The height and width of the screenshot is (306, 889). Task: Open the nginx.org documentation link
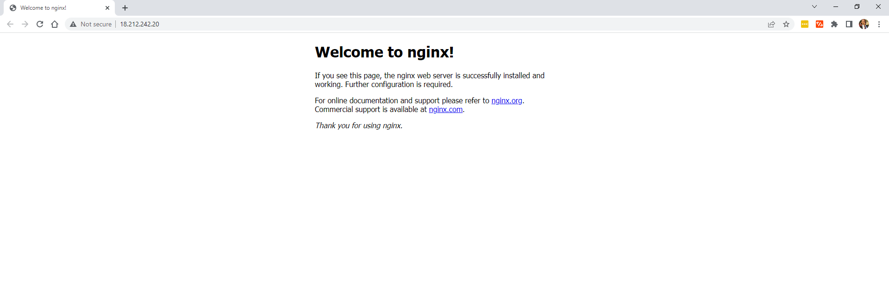pyautogui.click(x=507, y=100)
